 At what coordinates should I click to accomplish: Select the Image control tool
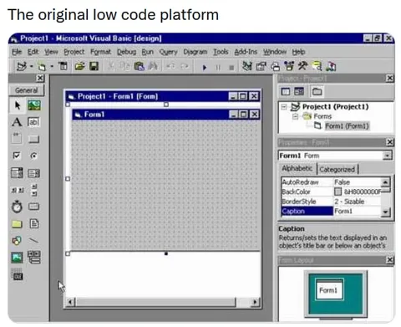coord(17,258)
